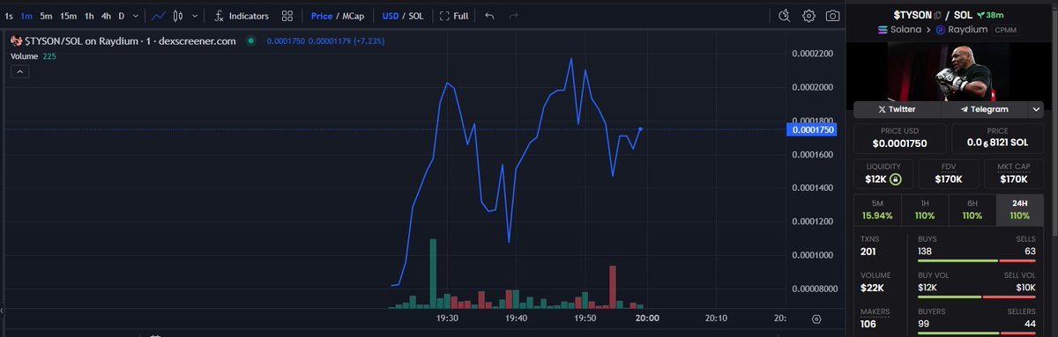Switch currency to SOL
This screenshot has height=337, width=1058.
click(416, 16)
